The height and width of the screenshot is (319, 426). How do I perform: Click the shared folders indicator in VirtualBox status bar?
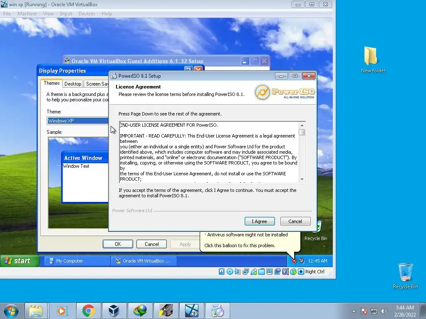click(261, 272)
